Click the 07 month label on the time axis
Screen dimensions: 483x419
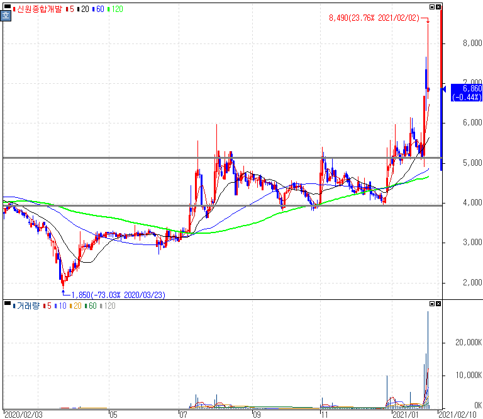pyautogui.click(x=183, y=415)
